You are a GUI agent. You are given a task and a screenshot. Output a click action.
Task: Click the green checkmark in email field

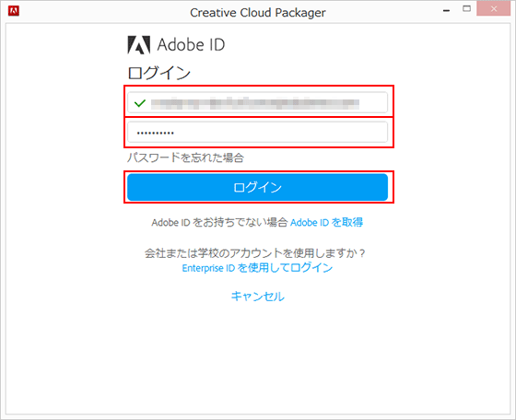[140, 103]
